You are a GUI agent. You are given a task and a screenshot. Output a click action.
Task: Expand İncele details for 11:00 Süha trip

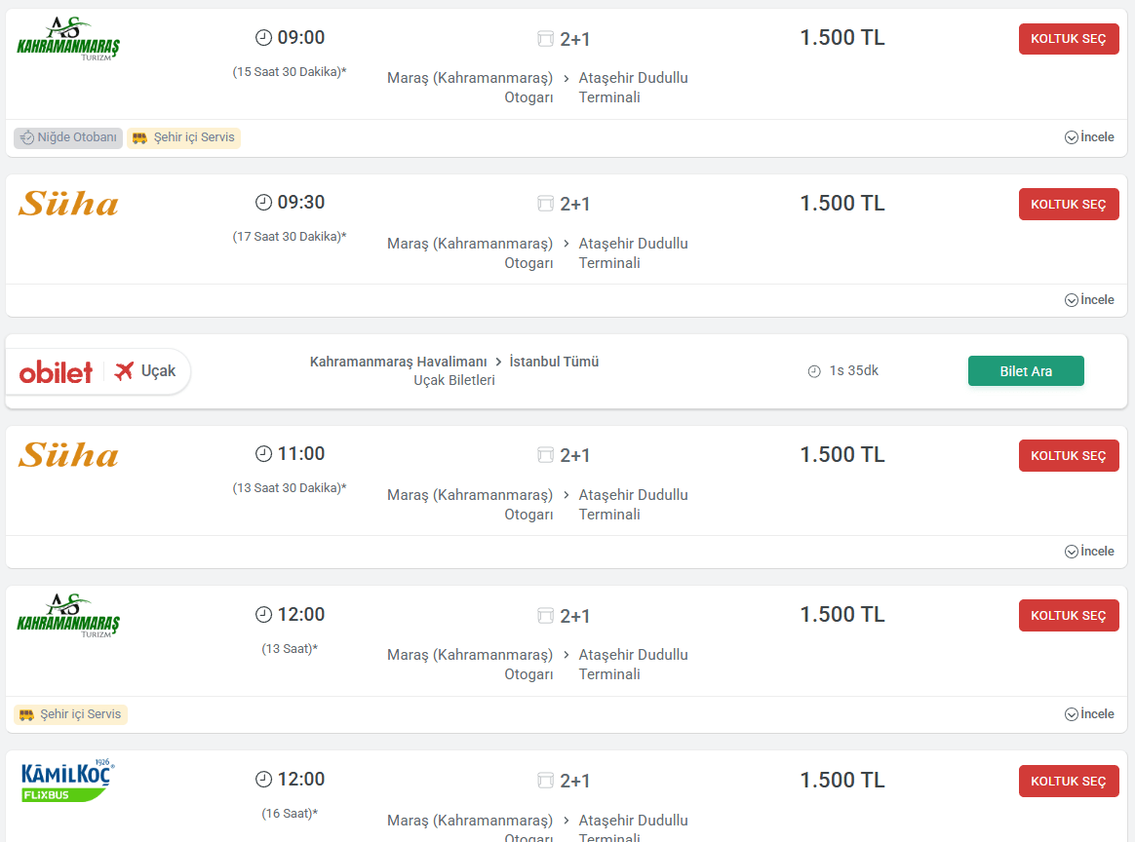point(1089,552)
